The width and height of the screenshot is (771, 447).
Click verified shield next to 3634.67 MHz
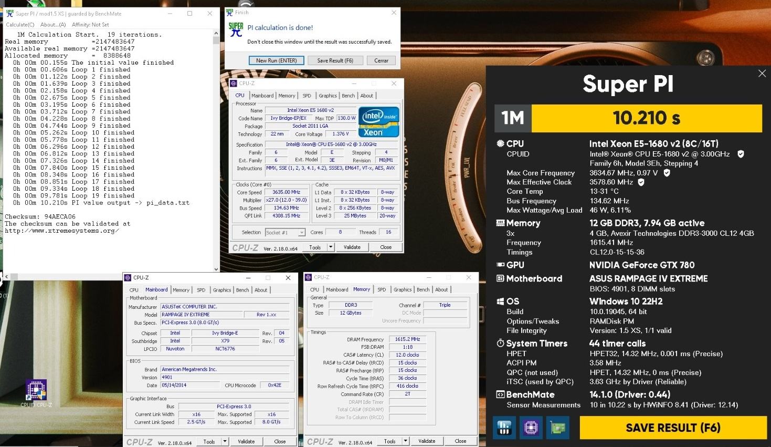click(x=667, y=173)
